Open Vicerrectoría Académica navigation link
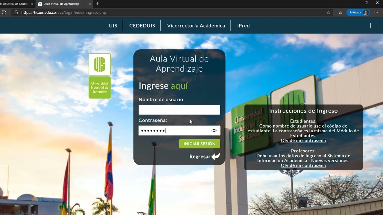 [x=196, y=26]
